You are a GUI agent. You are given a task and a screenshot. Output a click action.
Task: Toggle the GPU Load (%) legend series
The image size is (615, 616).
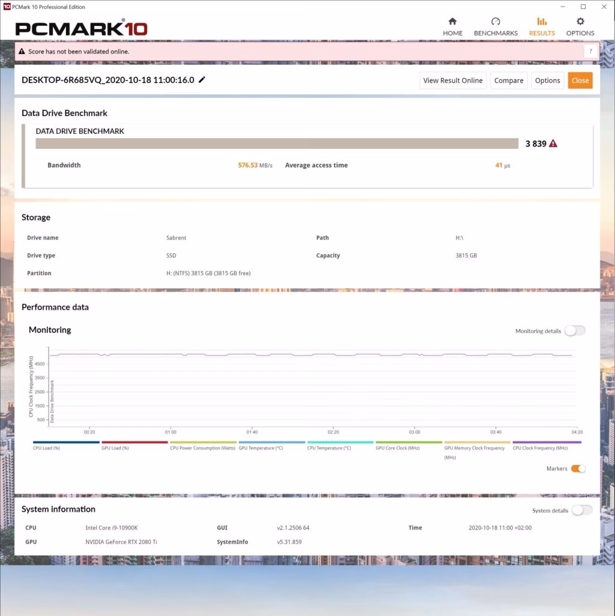(x=135, y=445)
